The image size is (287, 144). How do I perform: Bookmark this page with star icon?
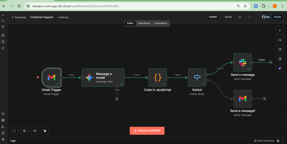245,6
